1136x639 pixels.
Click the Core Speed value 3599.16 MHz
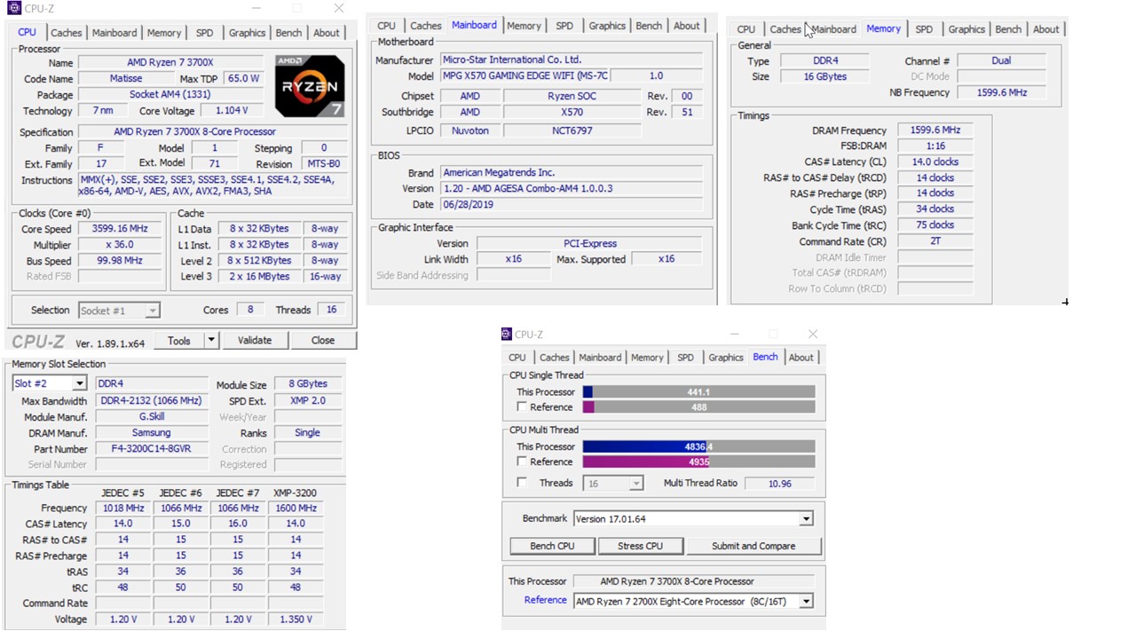tap(119, 229)
